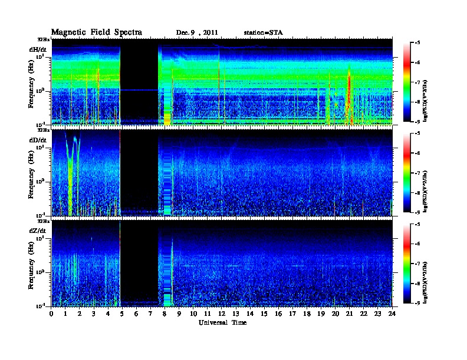Click the dZ/dt color scale's rotated log(PSD) units label
The height and width of the screenshot is (360, 467).
pos(425,283)
